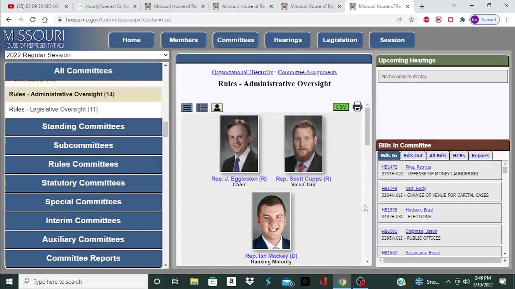Viewport: 515px width, 289px height.
Task: Open File Explorer from the taskbar
Action: tap(194, 281)
